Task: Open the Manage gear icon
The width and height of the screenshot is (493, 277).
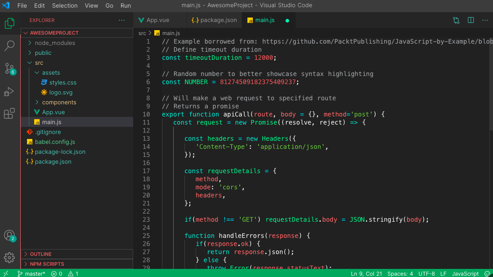Action: 9,258
